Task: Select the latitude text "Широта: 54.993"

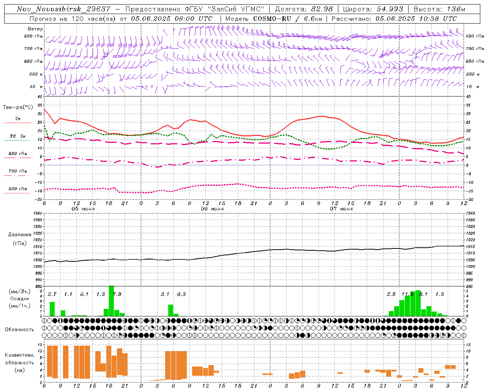Action: click(x=373, y=9)
